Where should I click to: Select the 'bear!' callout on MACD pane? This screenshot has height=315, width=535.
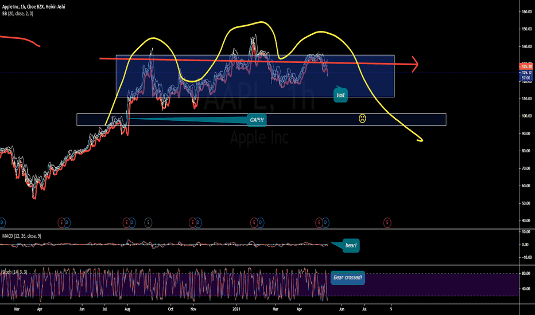coord(351,246)
